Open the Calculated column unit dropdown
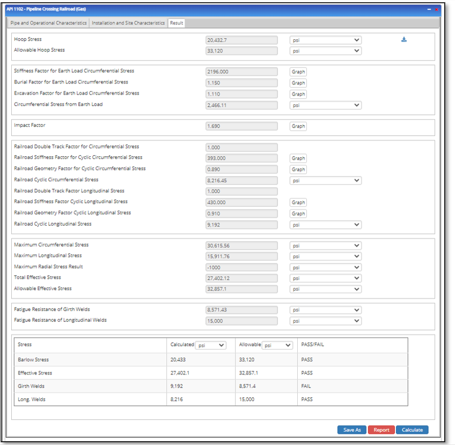Screen dimensions: 455x445 [x=211, y=345]
